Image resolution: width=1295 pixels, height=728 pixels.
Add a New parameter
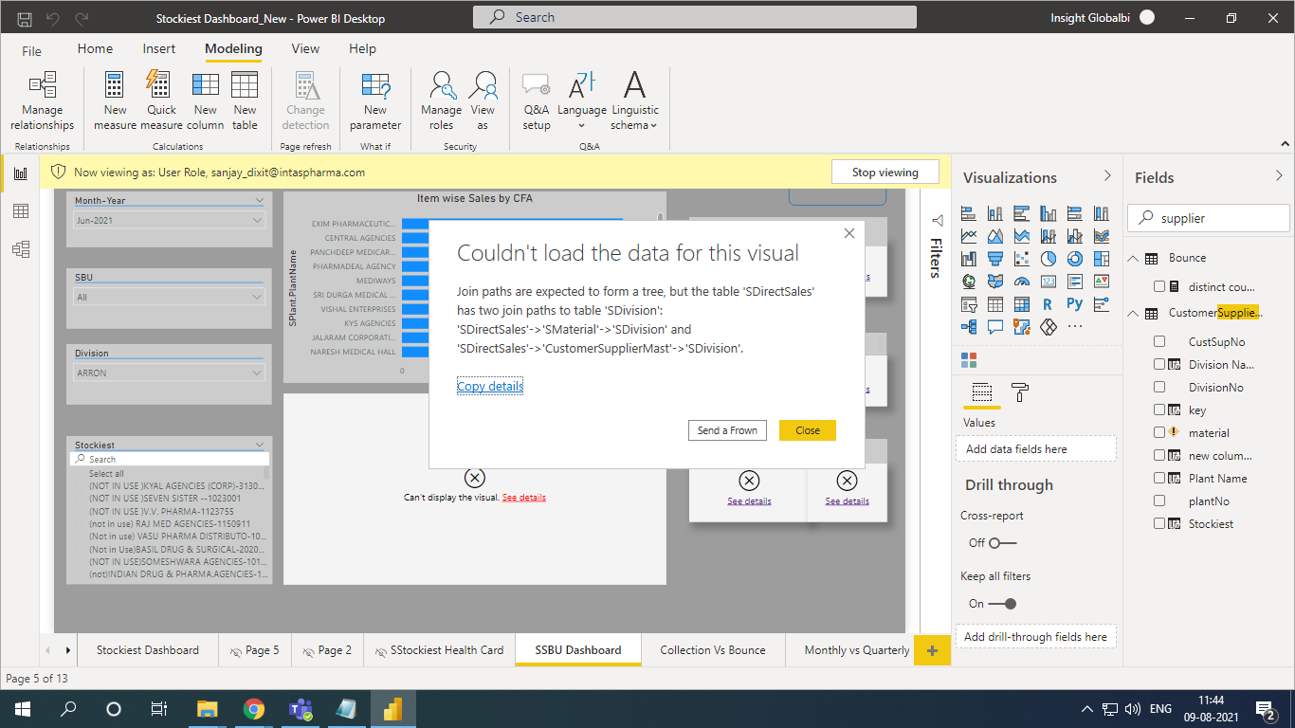click(x=375, y=102)
